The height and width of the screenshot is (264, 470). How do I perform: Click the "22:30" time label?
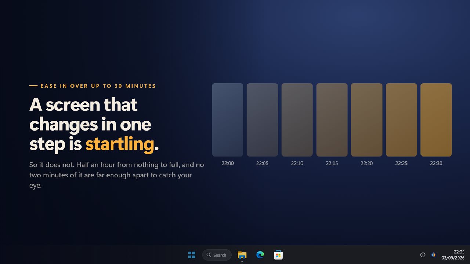click(x=436, y=163)
